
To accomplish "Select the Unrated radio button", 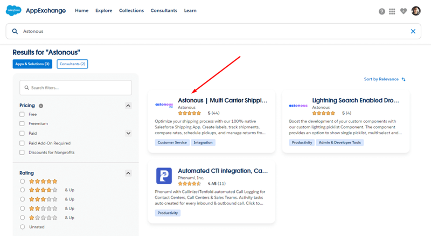I will (x=22, y=227).
